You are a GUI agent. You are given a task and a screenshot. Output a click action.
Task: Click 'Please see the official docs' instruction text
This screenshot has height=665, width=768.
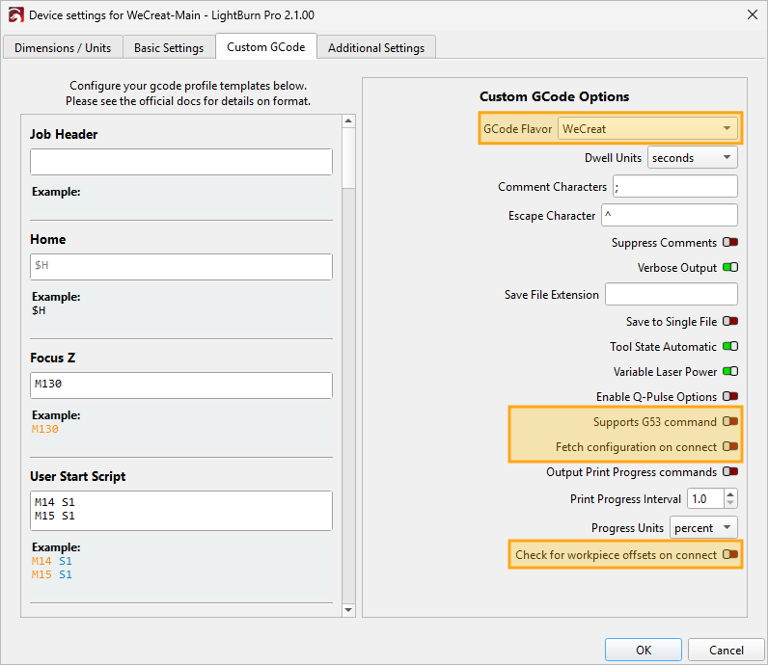188,101
